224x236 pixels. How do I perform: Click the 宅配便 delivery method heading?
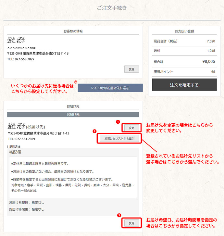click(16, 152)
